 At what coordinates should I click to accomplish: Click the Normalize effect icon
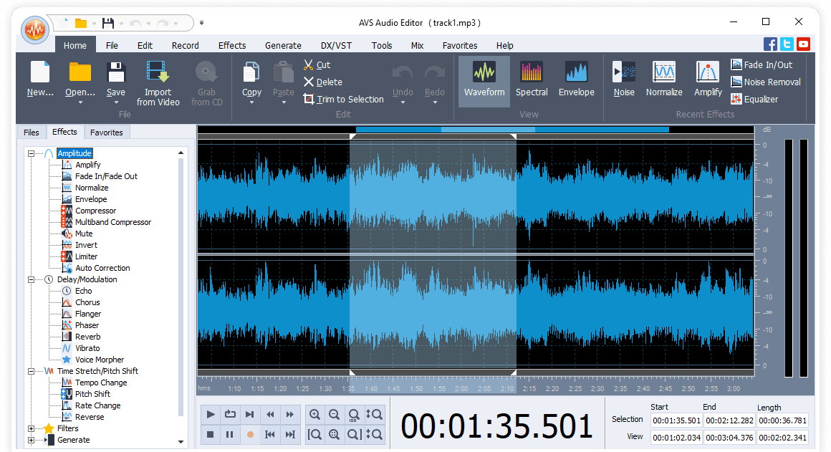[x=663, y=80]
